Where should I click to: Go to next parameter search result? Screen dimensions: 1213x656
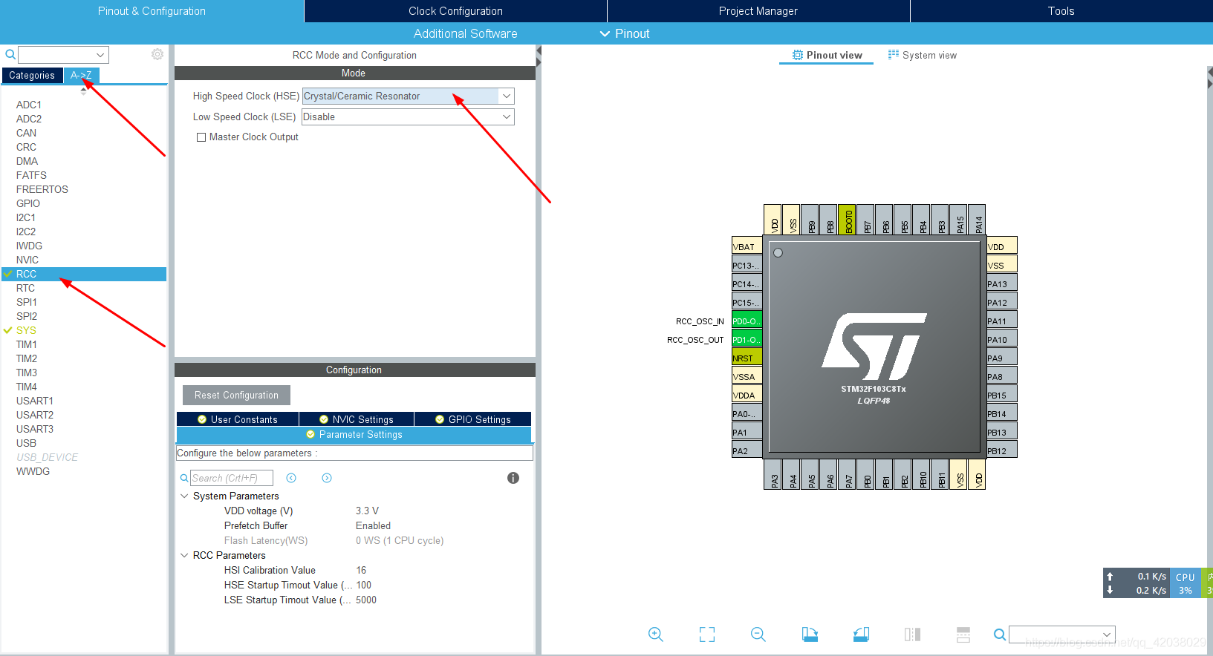pyautogui.click(x=327, y=478)
